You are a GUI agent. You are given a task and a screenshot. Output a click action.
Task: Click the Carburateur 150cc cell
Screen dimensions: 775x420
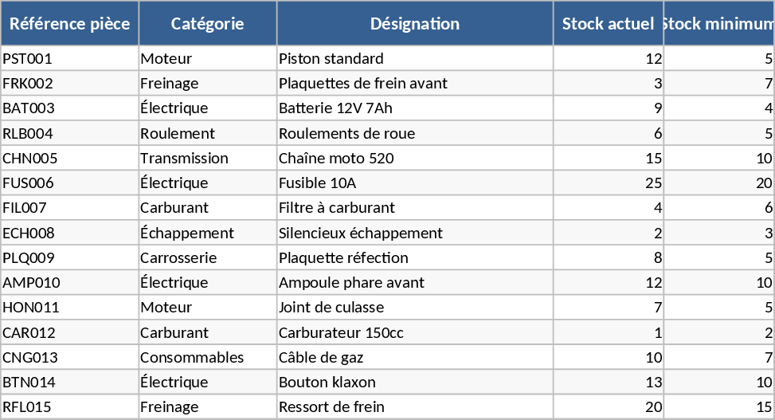tap(414, 333)
